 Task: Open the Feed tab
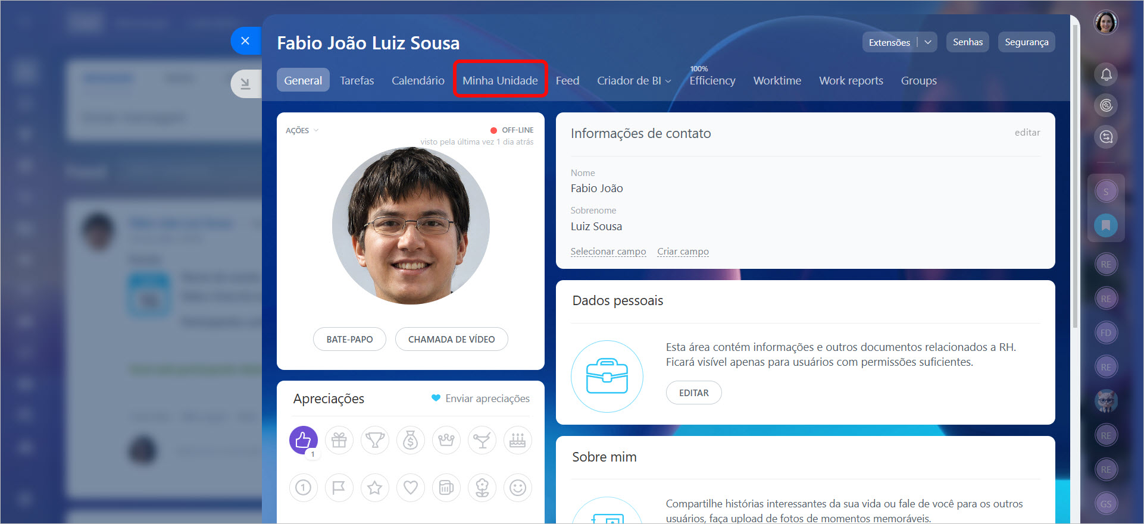[x=567, y=80]
